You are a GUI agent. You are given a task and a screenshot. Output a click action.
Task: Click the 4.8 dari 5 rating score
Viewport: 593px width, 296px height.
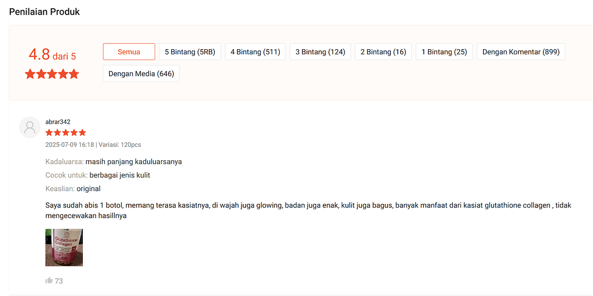point(52,55)
